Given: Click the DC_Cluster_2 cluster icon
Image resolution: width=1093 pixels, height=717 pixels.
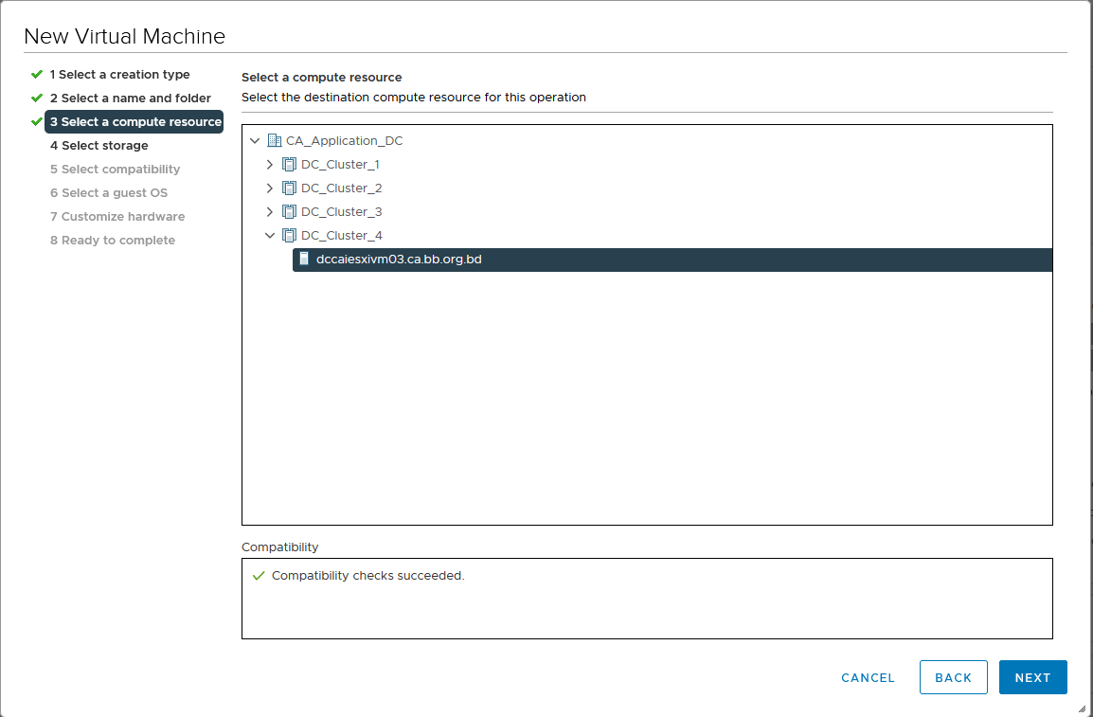Looking at the screenshot, I should (289, 188).
